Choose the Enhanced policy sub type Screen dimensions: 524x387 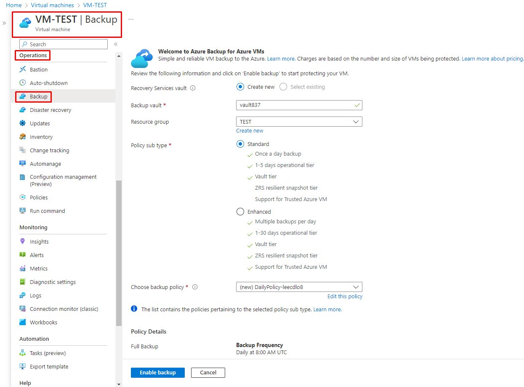pyautogui.click(x=240, y=212)
